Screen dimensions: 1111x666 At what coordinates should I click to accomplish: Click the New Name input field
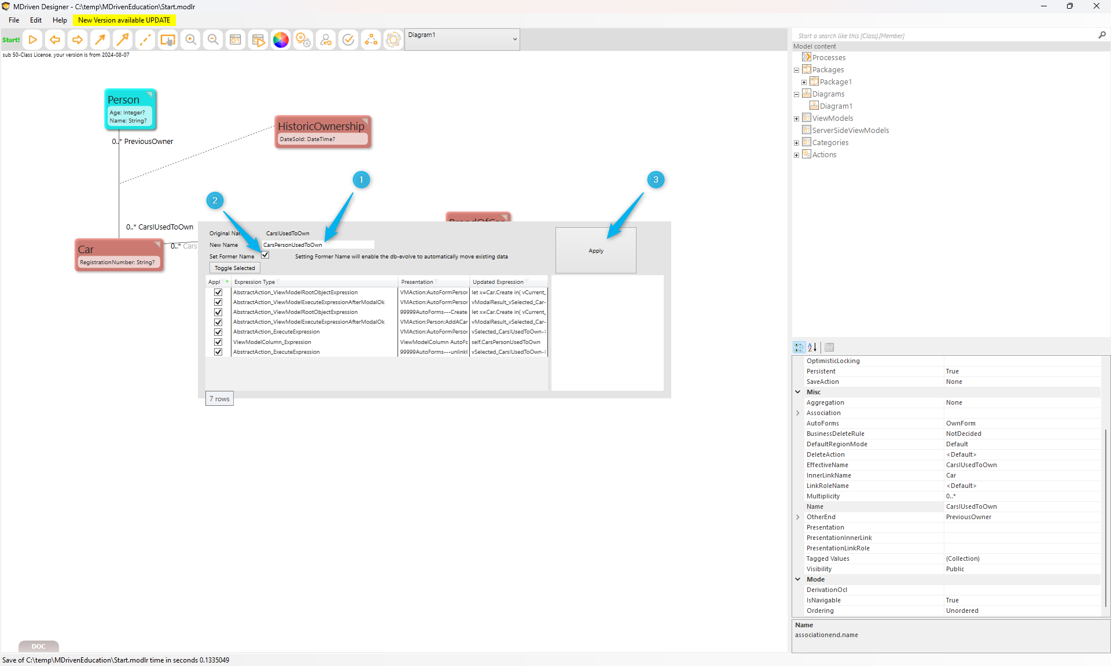coord(318,245)
